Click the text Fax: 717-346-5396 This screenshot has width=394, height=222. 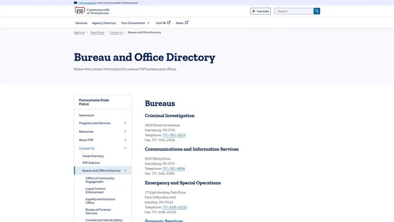tap(160, 174)
